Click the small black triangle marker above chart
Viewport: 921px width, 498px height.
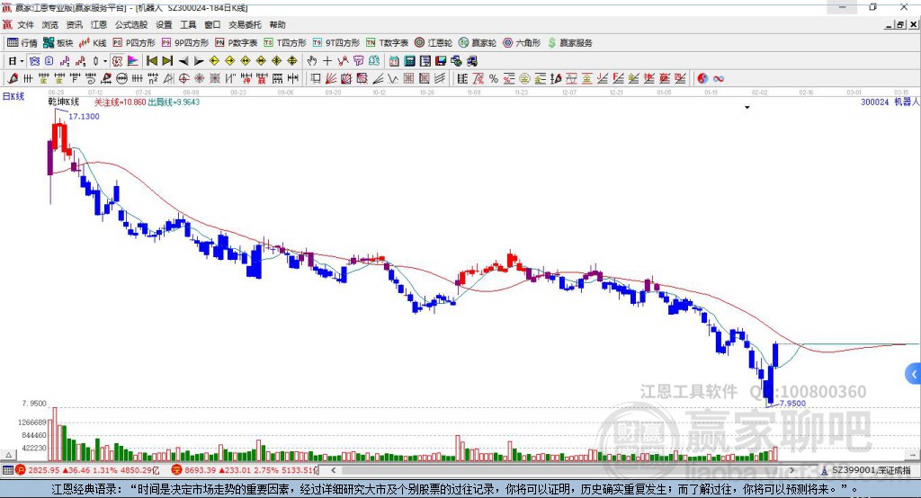(x=747, y=108)
